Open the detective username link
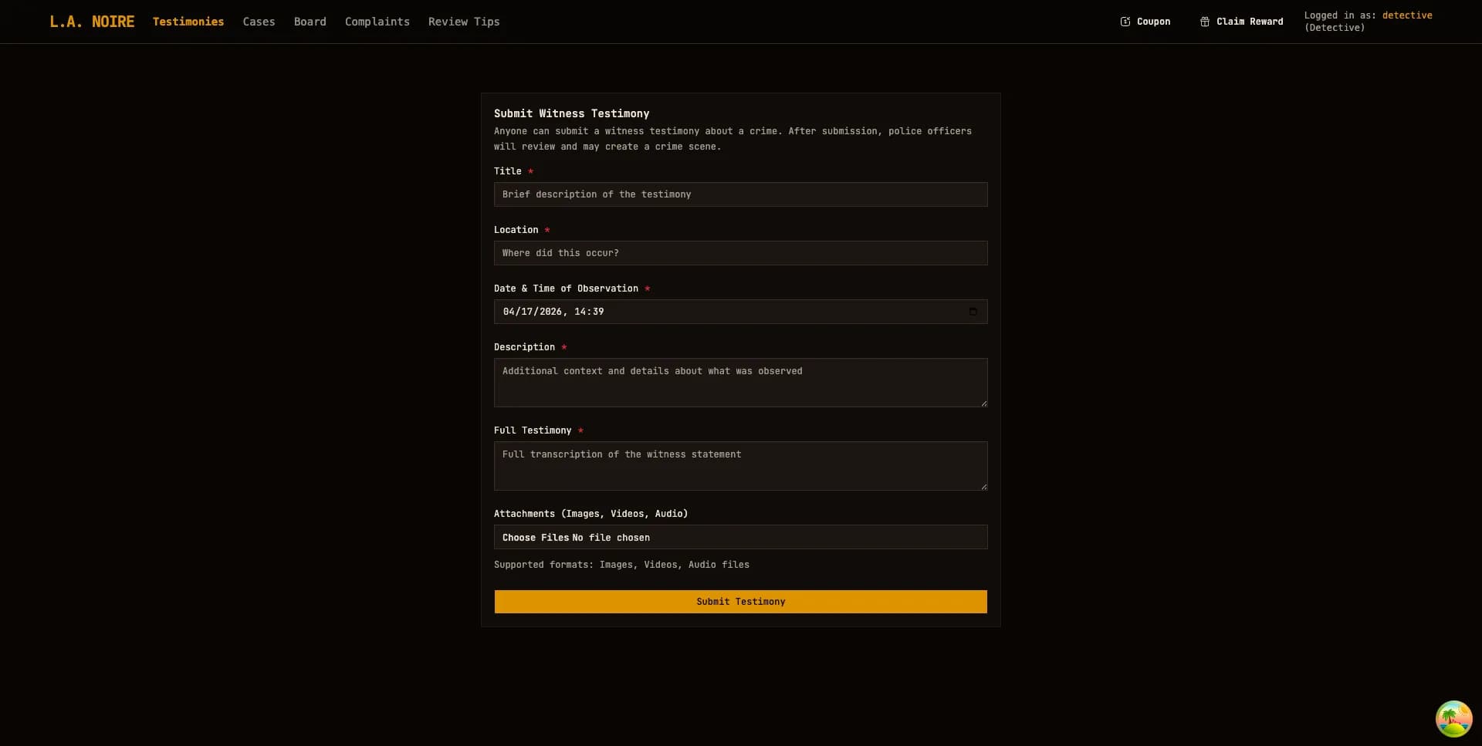The image size is (1482, 746). (x=1407, y=15)
